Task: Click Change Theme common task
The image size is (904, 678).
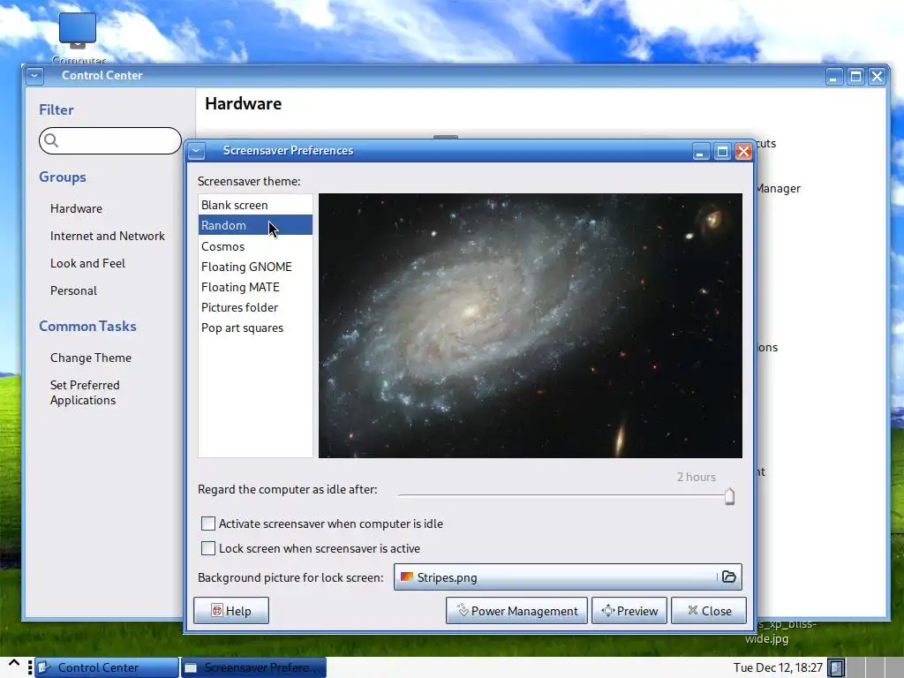Action: pos(91,358)
